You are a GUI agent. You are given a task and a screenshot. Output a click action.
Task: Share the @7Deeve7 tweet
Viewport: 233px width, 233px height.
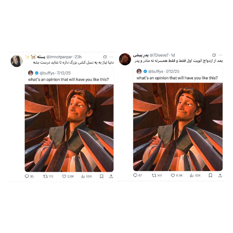(x=220, y=175)
